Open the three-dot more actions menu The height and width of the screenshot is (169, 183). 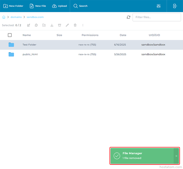83,25
